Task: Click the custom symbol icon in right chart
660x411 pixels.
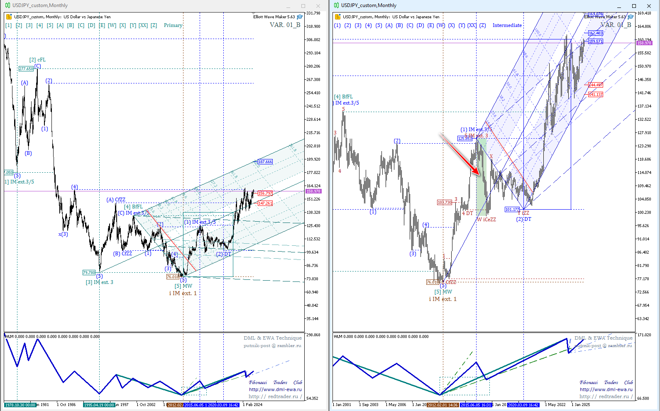Action: point(338,17)
